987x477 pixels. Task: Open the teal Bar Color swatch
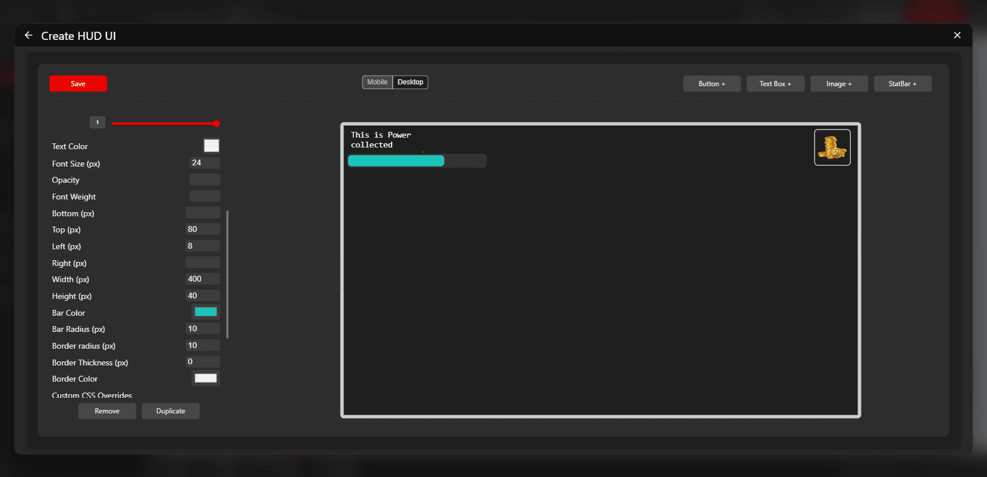[206, 312]
